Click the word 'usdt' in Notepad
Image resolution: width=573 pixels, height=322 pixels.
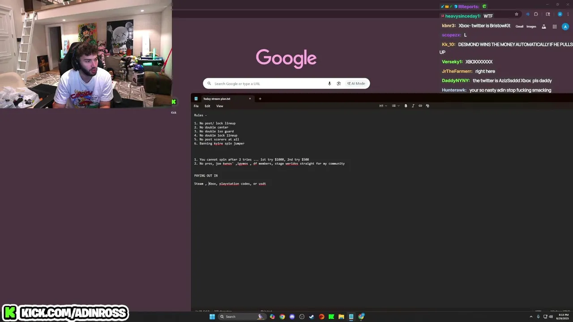262,184
